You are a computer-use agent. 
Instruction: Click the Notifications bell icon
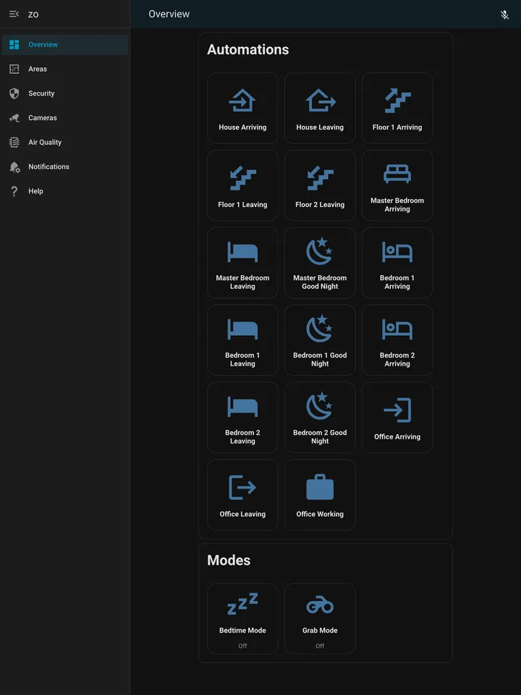[14, 167]
